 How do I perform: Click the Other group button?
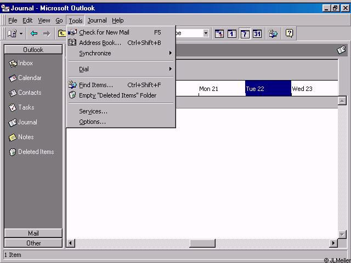33,243
